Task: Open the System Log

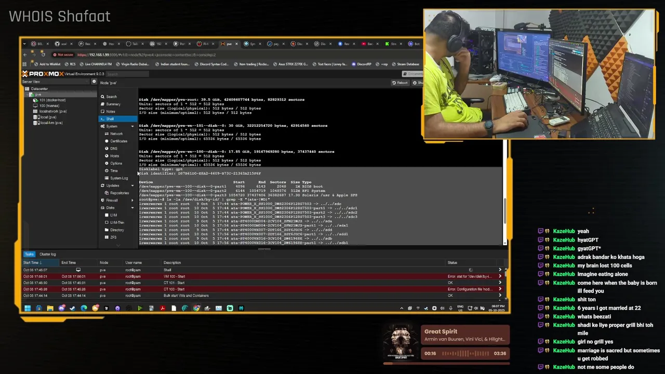Action: click(x=119, y=178)
